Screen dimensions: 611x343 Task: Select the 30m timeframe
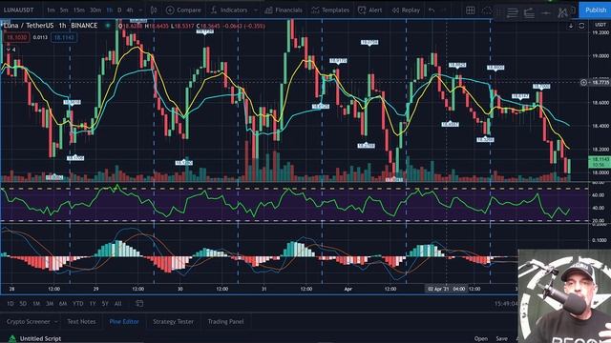coord(95,10)
